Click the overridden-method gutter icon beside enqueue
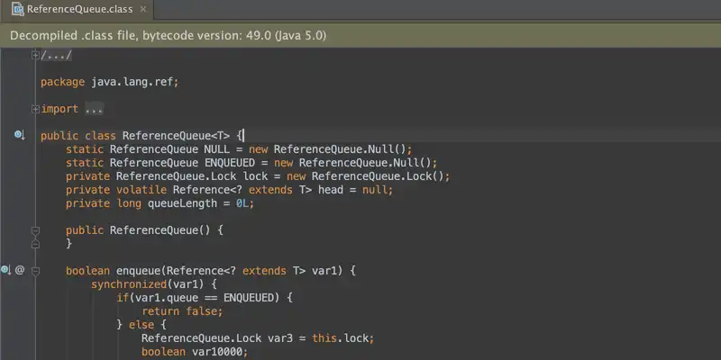This screenshot has width=721, height=360. tap(6, 270)
